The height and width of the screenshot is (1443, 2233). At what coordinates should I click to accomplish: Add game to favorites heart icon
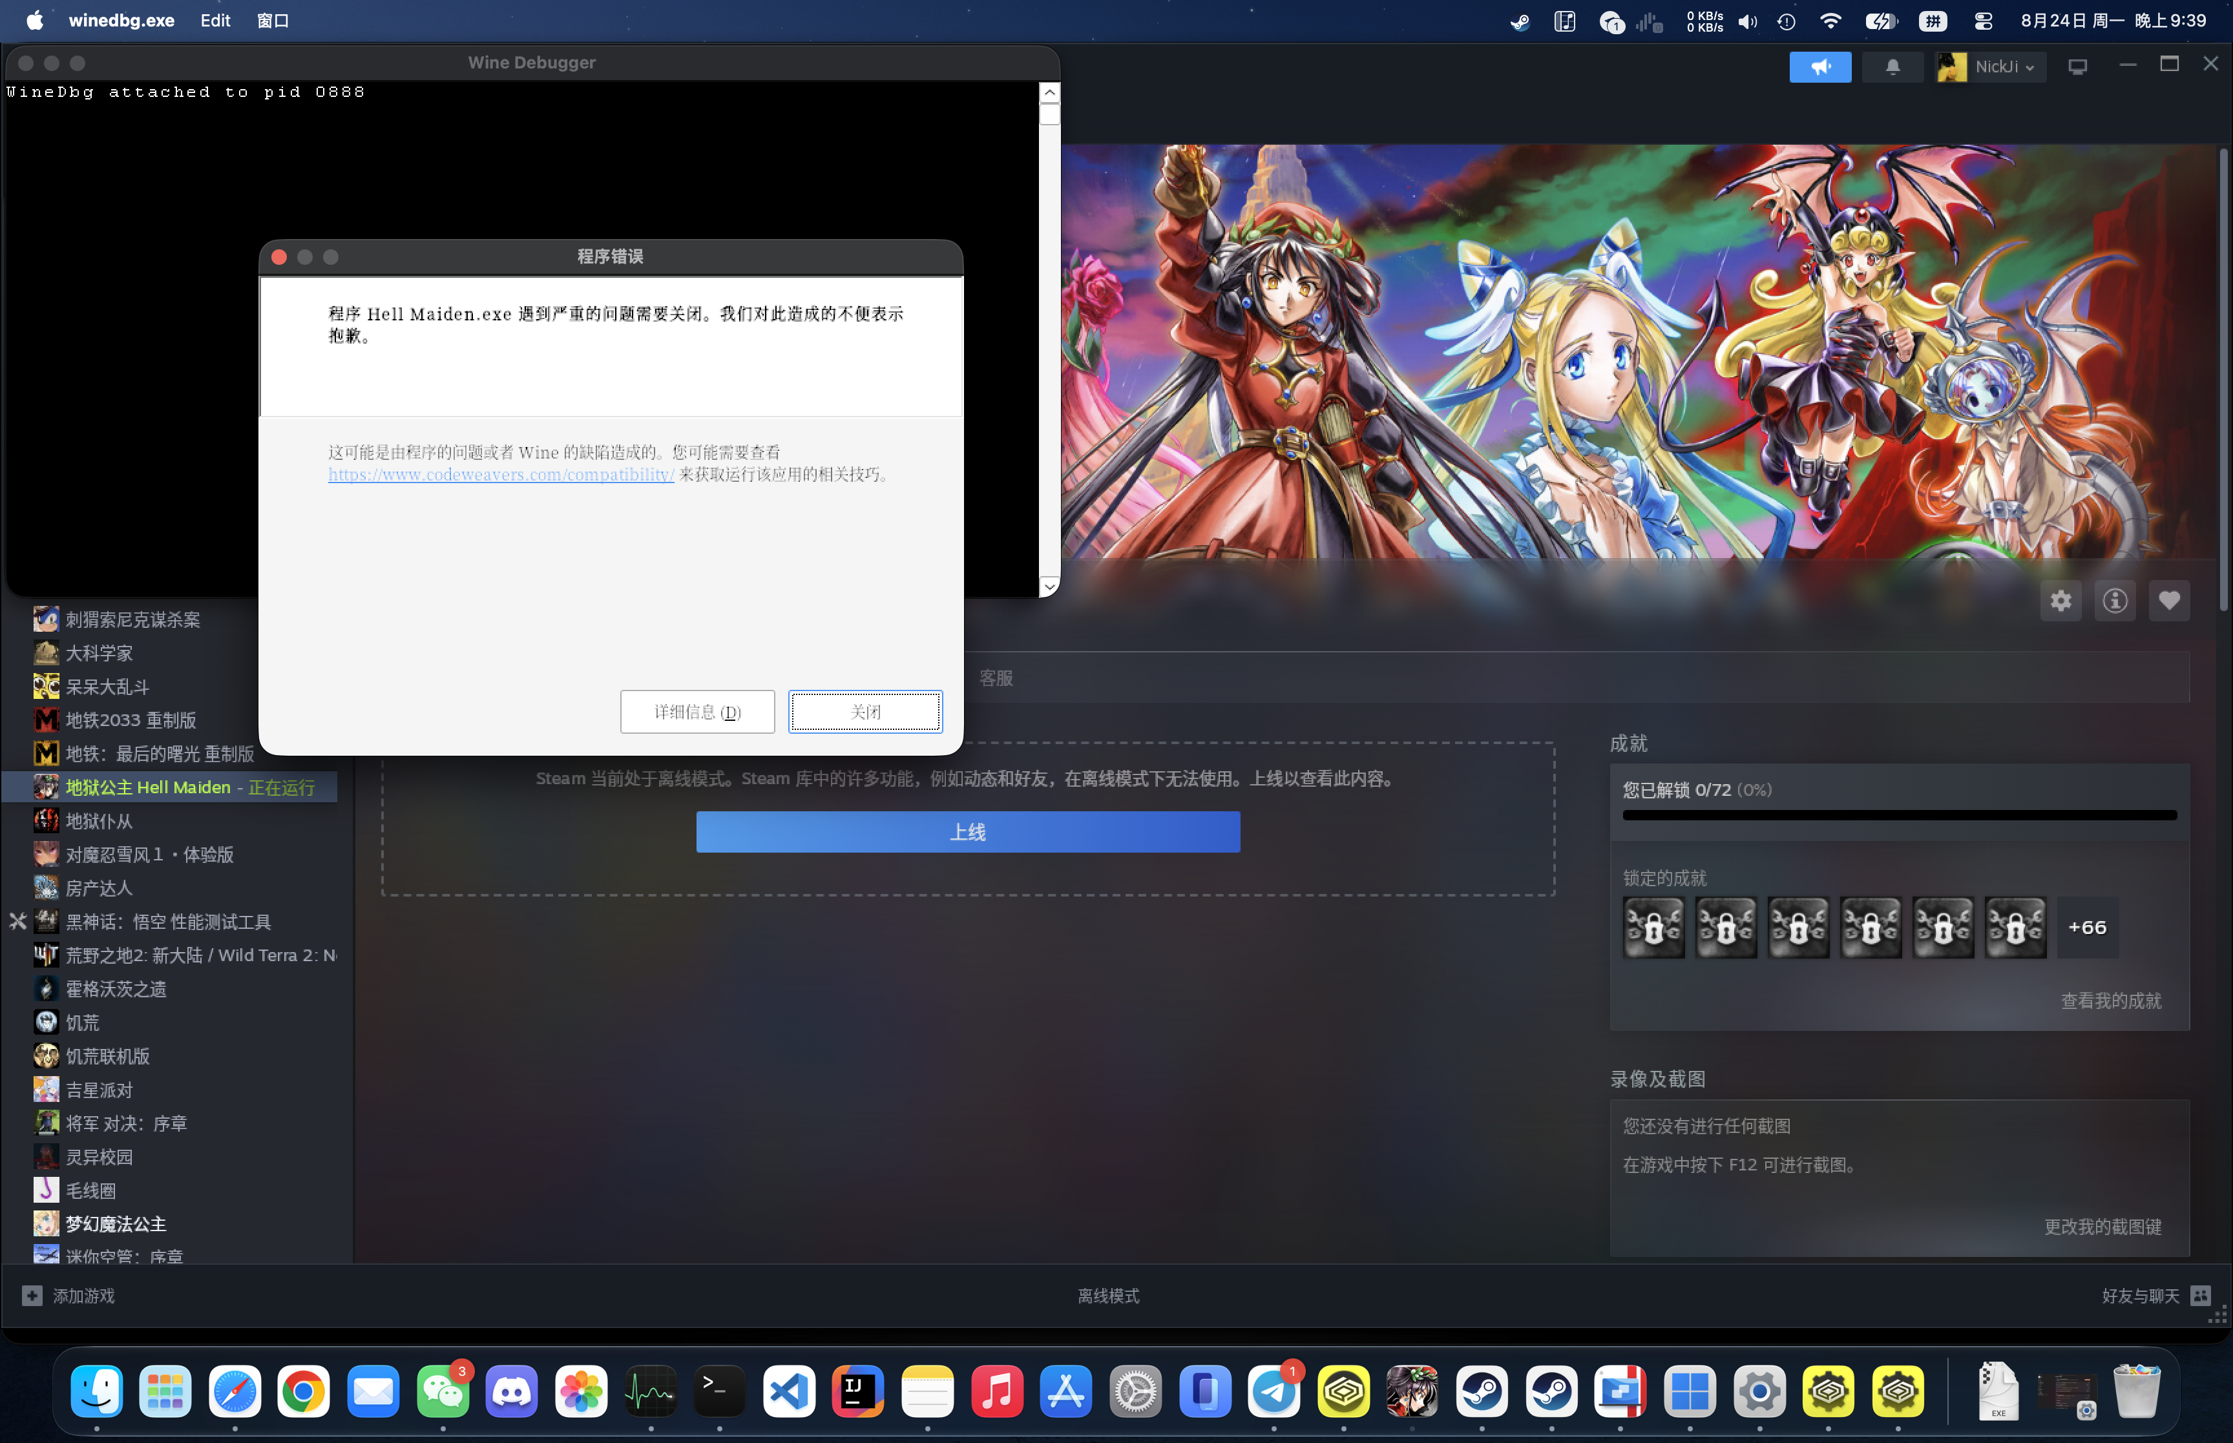coord(2168,601)
